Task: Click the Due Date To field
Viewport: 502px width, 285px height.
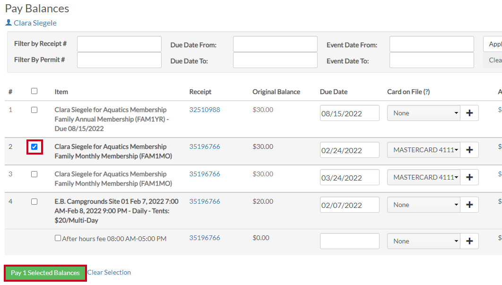Action: [275, 60]
